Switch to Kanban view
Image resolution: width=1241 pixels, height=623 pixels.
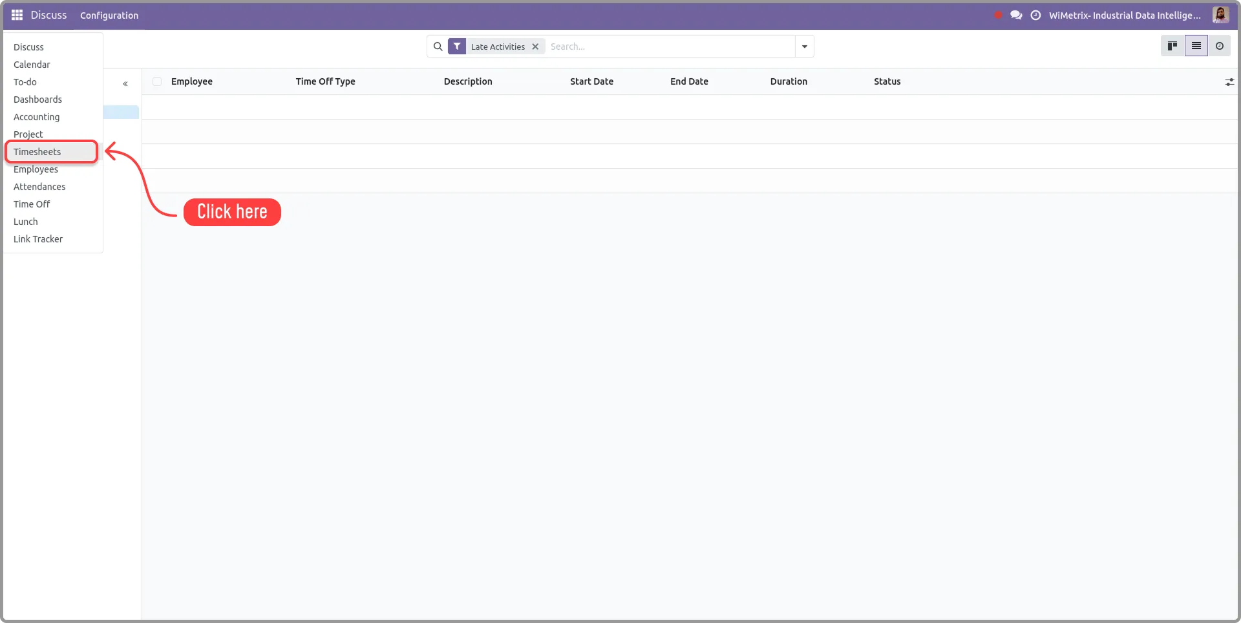pos(1172,46)
